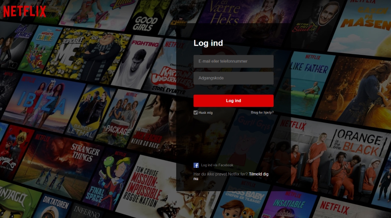
Task: Toggle the Husk mig checkbox
Action: click(196, 113)
